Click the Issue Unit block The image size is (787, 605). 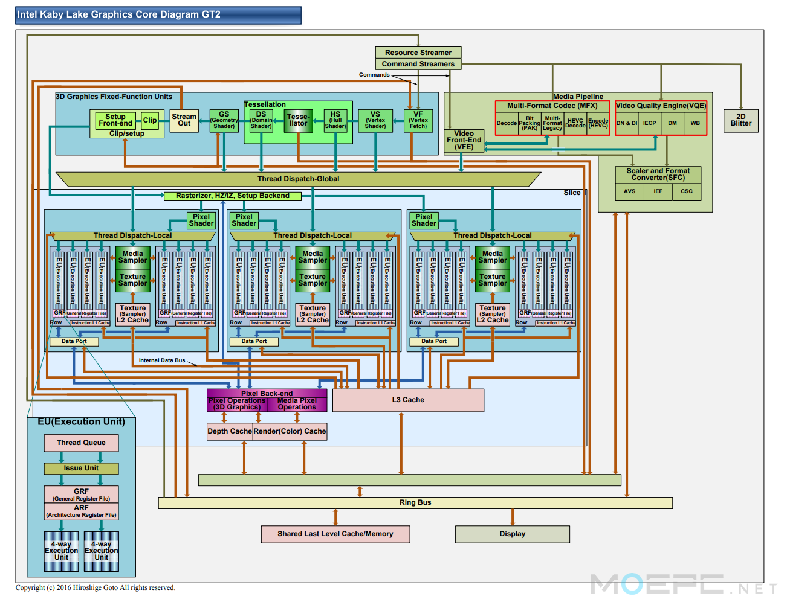click(x=82, y=469)
